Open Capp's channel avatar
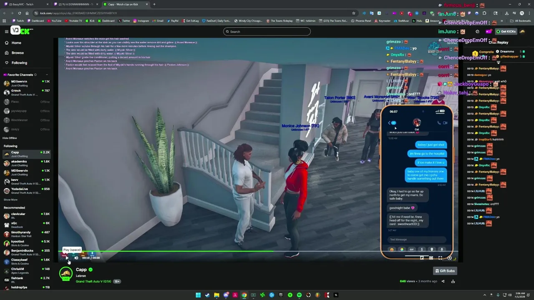Image resolution: width=534 pixels, height=300 pixels. pyautogui.click(x=65, y=274)
